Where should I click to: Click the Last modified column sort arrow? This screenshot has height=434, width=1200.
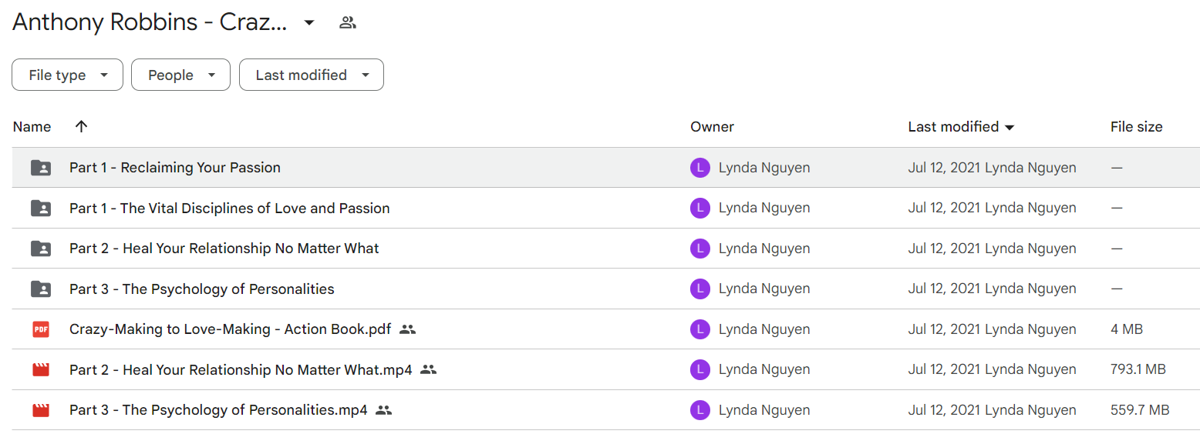click(x=1010, y=127)
